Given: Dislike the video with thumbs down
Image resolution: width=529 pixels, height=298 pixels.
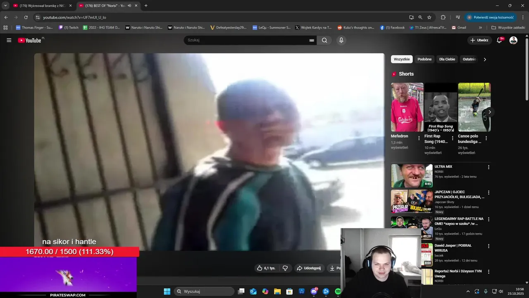Looking at the screenshot, I should point(285,268).
